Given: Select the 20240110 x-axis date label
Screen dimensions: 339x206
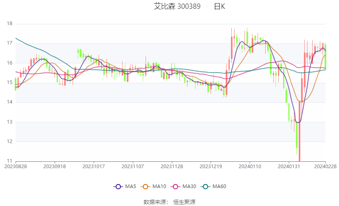Looking at the screenshot, I should [x=250, y=167].
